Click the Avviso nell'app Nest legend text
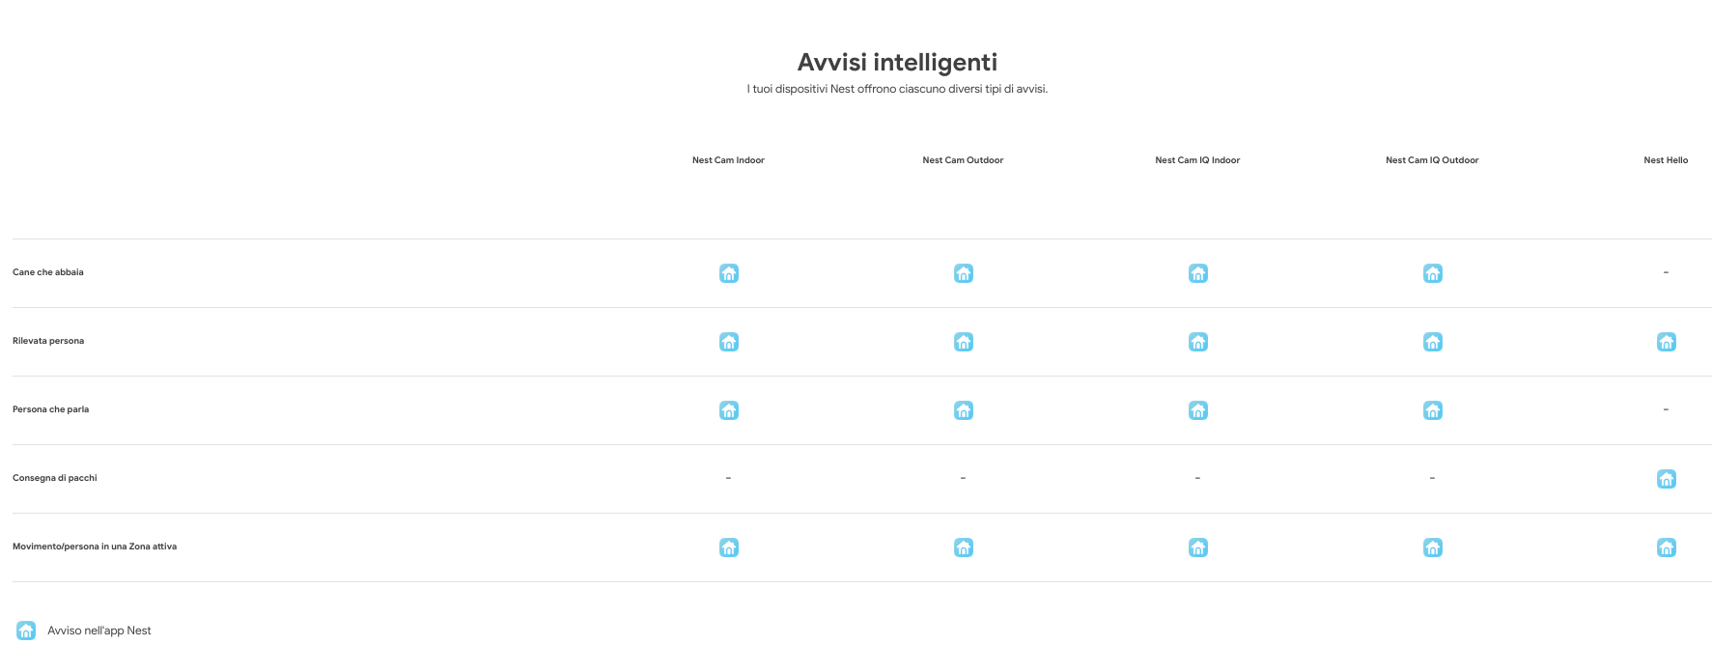This screenshot has height=645, width=1712. (x=99, y=631)
